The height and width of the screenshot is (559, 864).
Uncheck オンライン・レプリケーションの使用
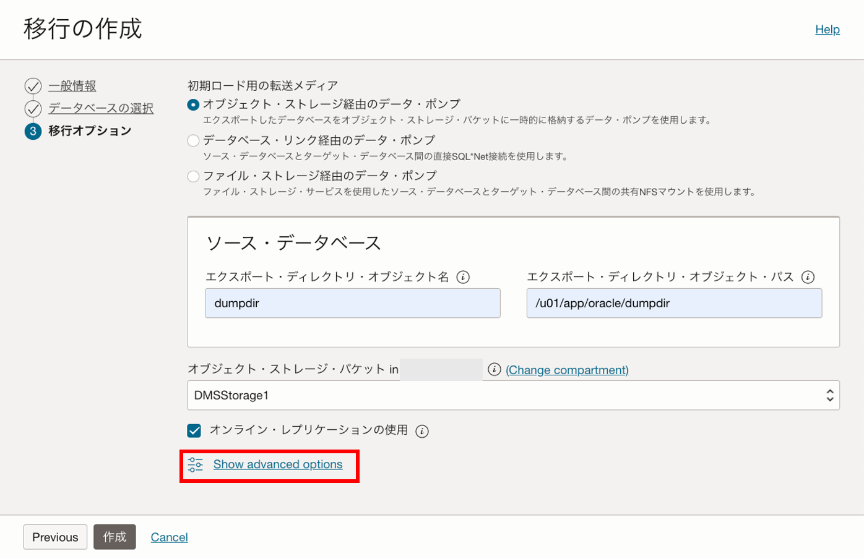coord(194,430)
